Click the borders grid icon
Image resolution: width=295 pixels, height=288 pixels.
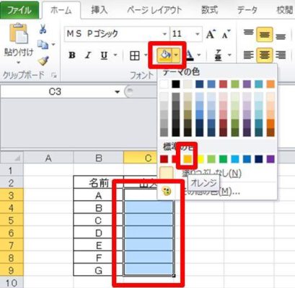point(135,55)
